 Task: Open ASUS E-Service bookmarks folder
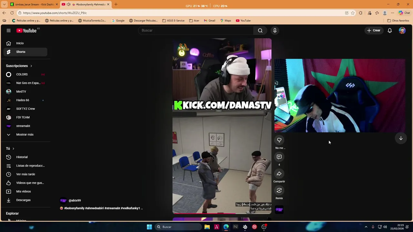coord(174,21)
